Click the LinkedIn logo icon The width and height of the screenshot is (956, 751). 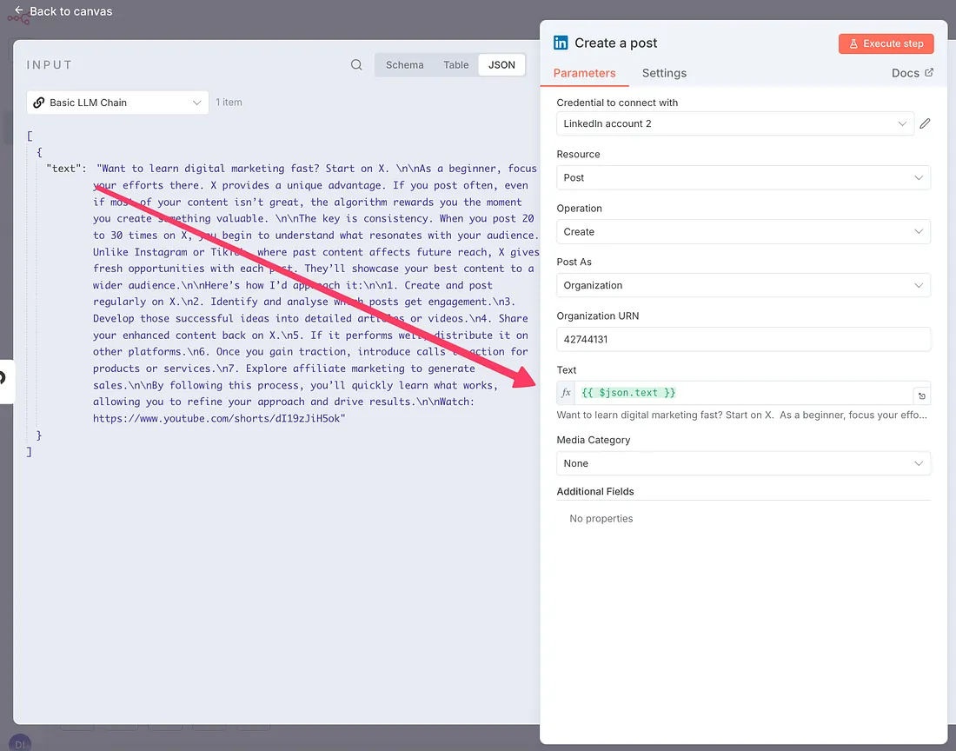[x=561, y=43]
